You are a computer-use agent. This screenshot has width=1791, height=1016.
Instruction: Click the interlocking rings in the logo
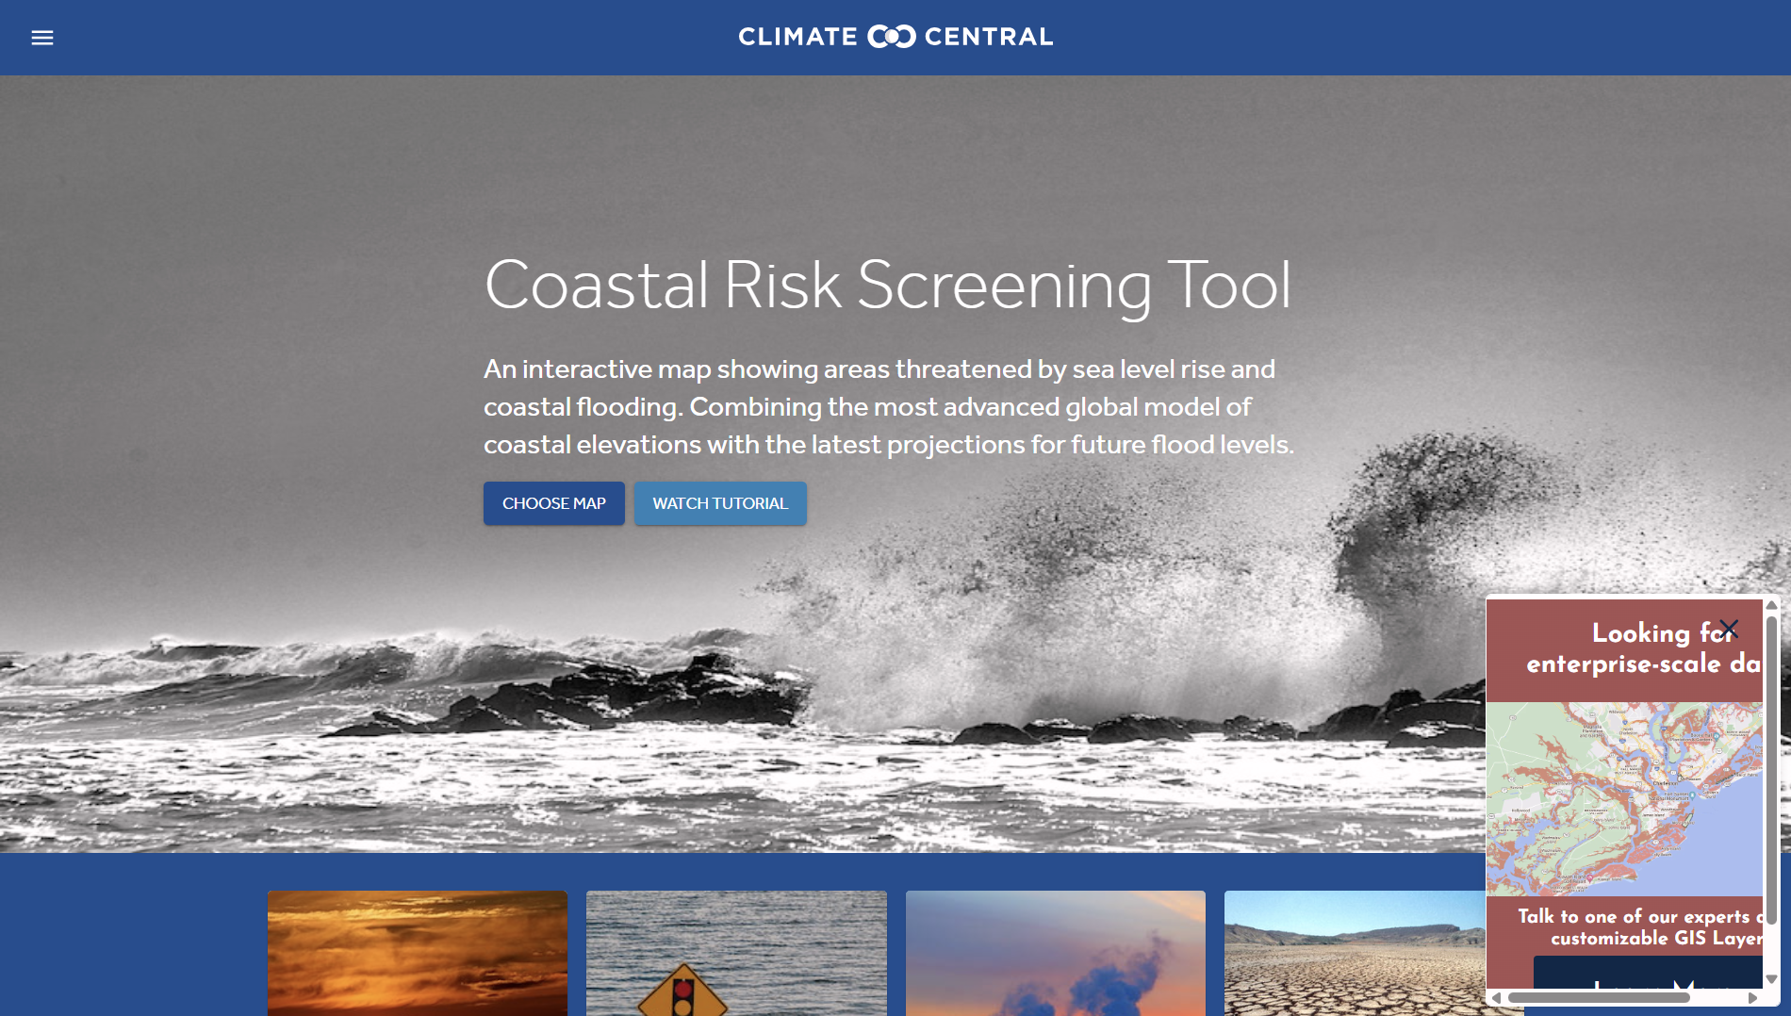pos(892,37)
